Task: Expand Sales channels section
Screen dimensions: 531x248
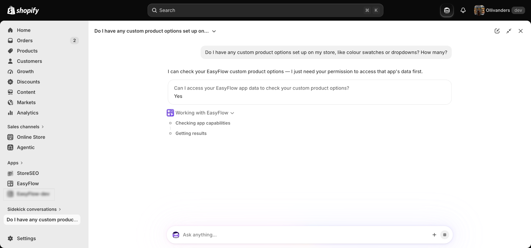Action: pyautogui.click(x=26, y=127)
